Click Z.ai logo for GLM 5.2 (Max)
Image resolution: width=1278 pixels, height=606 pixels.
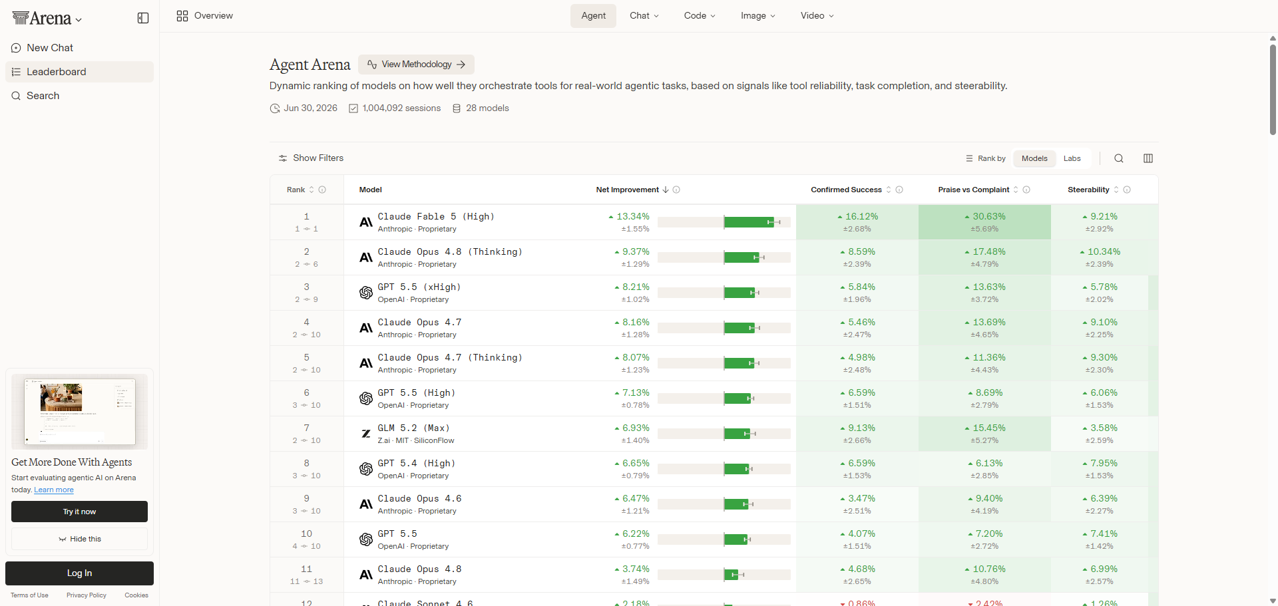tap(366, 434)
